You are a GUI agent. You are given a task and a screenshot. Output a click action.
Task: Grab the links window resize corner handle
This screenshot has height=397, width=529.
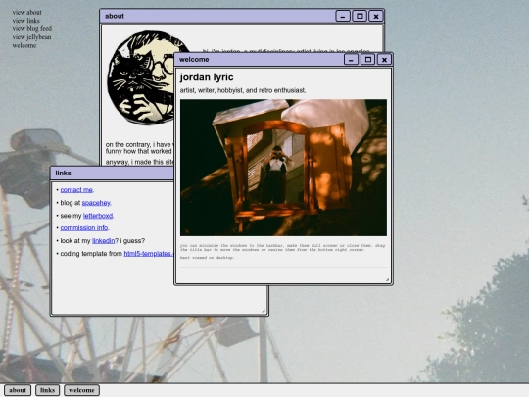click(264, 311)
